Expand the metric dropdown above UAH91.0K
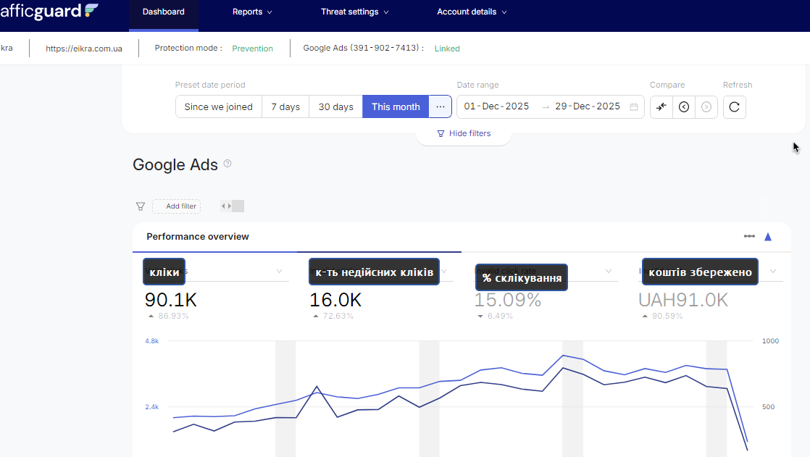This screenshot has width=810, height=457. (x=773, y=271)
